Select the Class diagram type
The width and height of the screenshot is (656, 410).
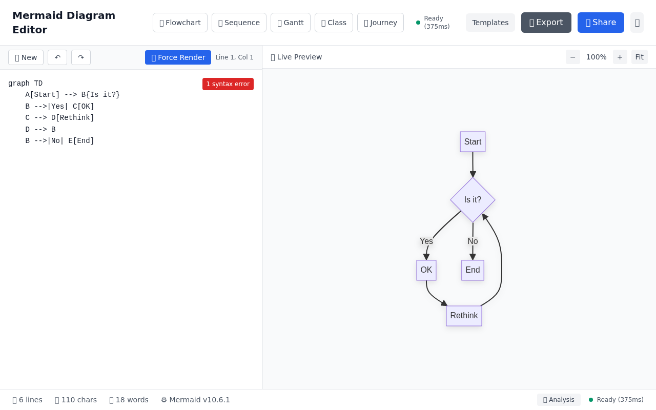tap(334, 23)
